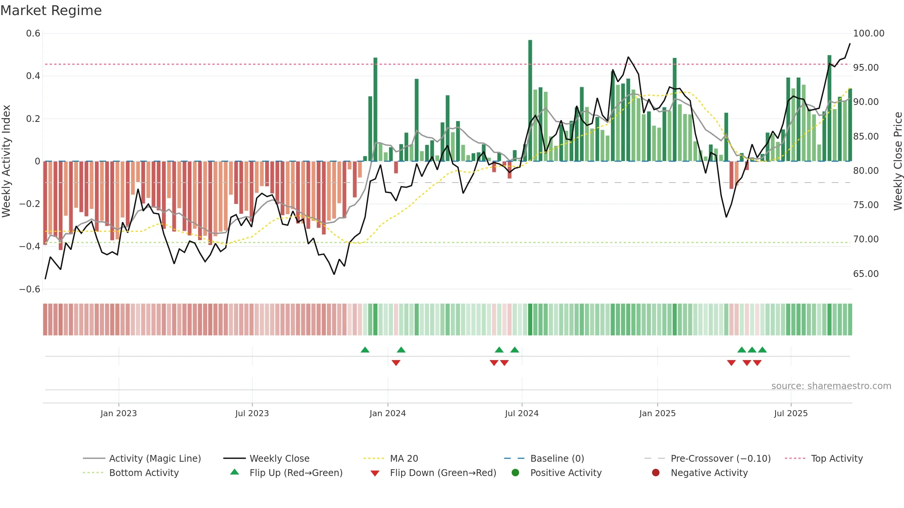
Task: Click the tallest green bar near Jul 2024
Action: click(530, 100)
